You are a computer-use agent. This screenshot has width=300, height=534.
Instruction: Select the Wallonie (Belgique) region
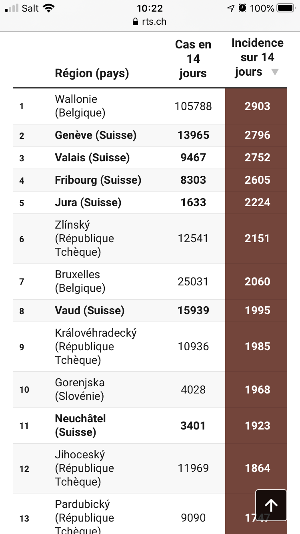80,106
